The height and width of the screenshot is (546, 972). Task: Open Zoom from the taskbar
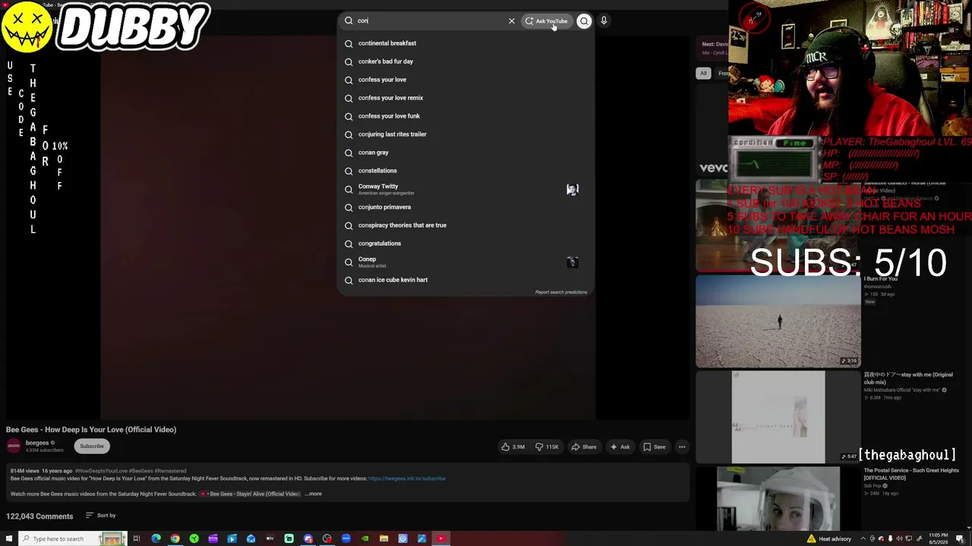pyautogui.click(x=346, y=538)
